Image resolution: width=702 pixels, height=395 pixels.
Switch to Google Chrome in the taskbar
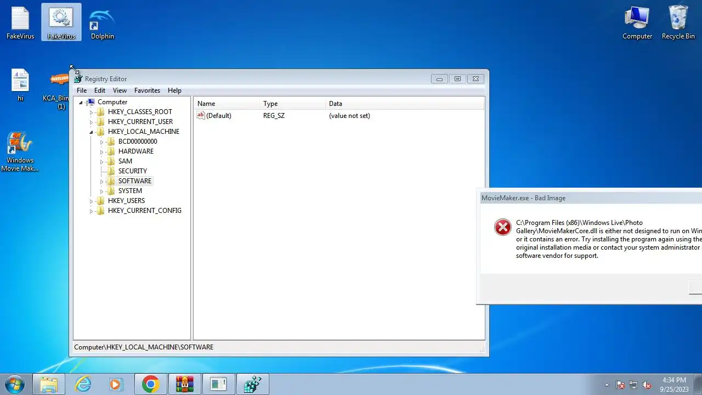click(150, 384)
